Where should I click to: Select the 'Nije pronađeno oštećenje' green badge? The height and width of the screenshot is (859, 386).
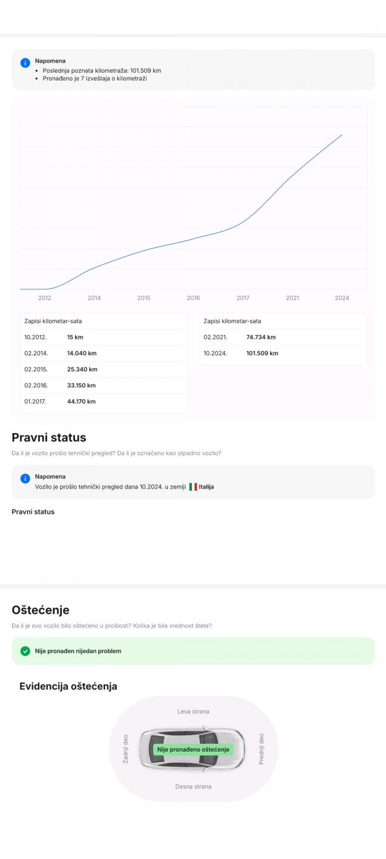193,749
